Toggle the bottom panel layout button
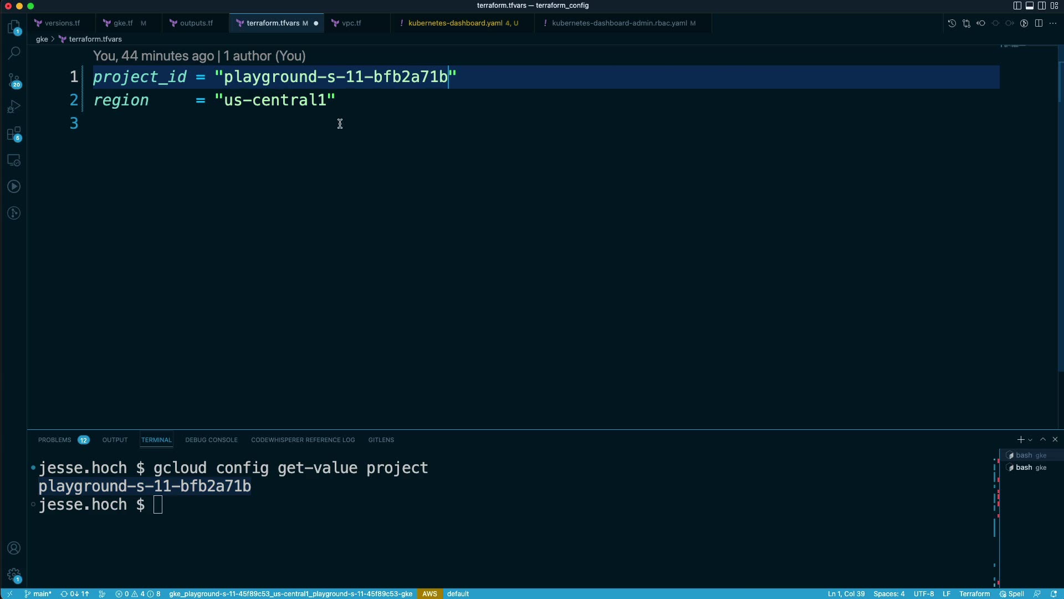This screenshot has height=599, width=1064. coord(1030,6)
